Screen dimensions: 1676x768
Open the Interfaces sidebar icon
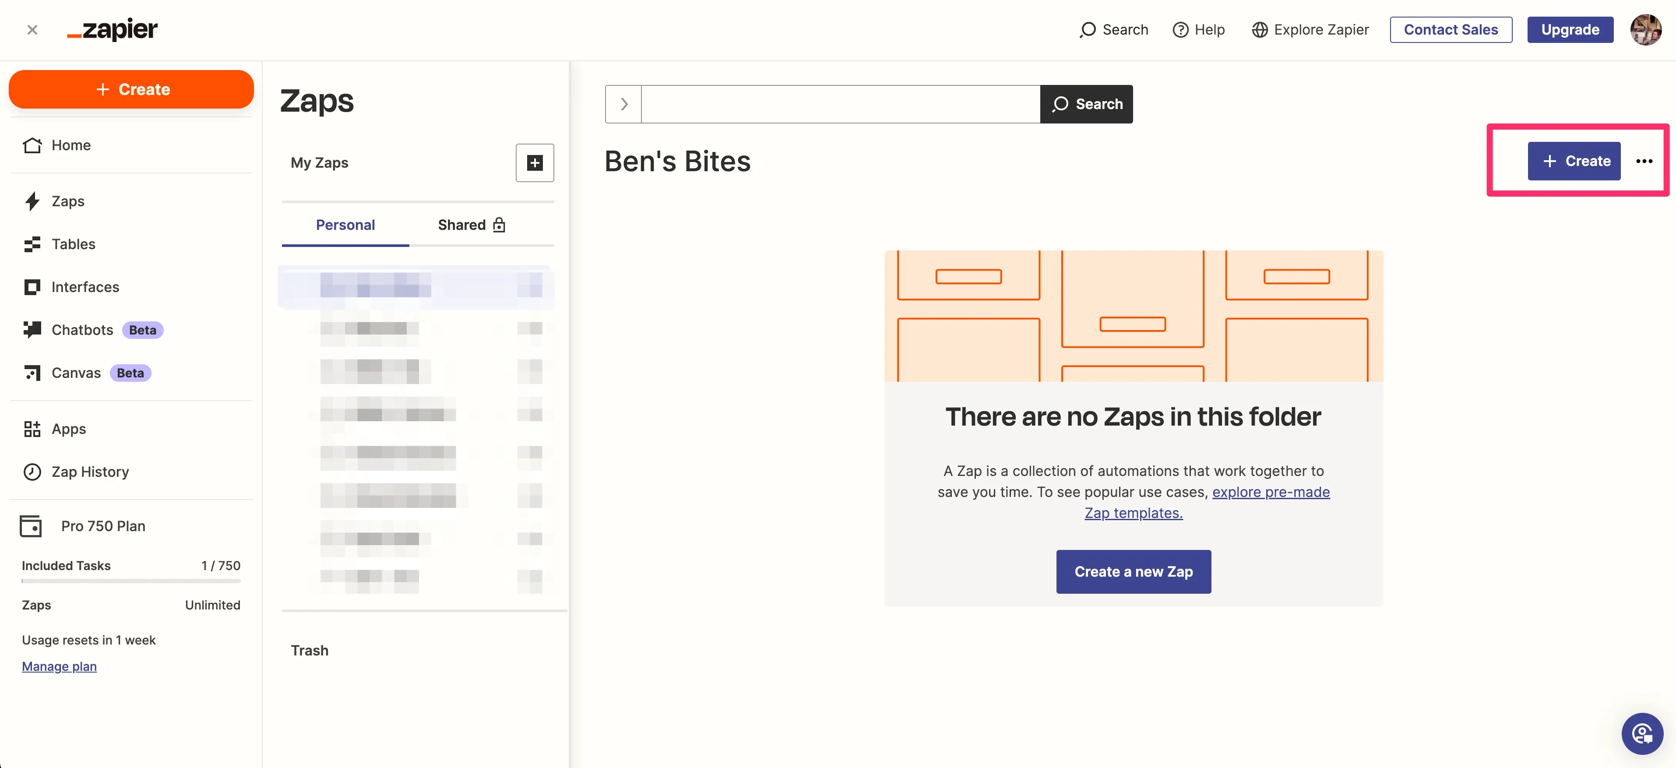coord(32,287)
